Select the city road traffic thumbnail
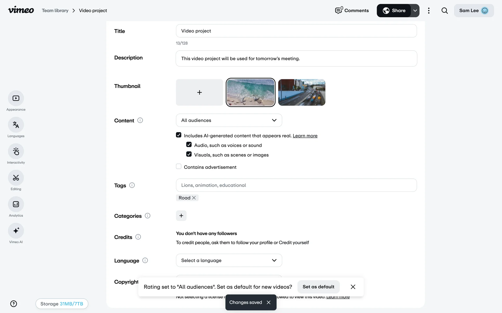The width and height of the screenshot is (502, 313). pyautogui.click(x=301, y=92)
